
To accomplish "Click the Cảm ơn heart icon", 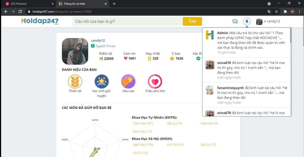I will coord(126,58).
